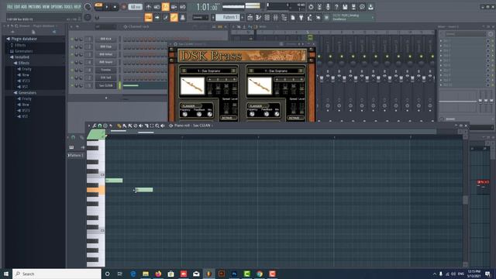Click the right saxophone instrument thumbnail
Viewport: 496px width, 279px height.
click(260, 86)
